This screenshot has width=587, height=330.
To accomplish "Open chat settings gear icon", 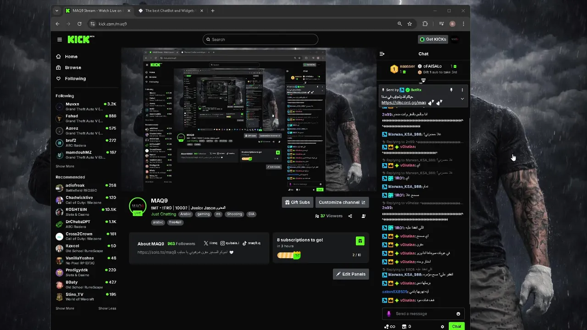I will coord(442,327).
